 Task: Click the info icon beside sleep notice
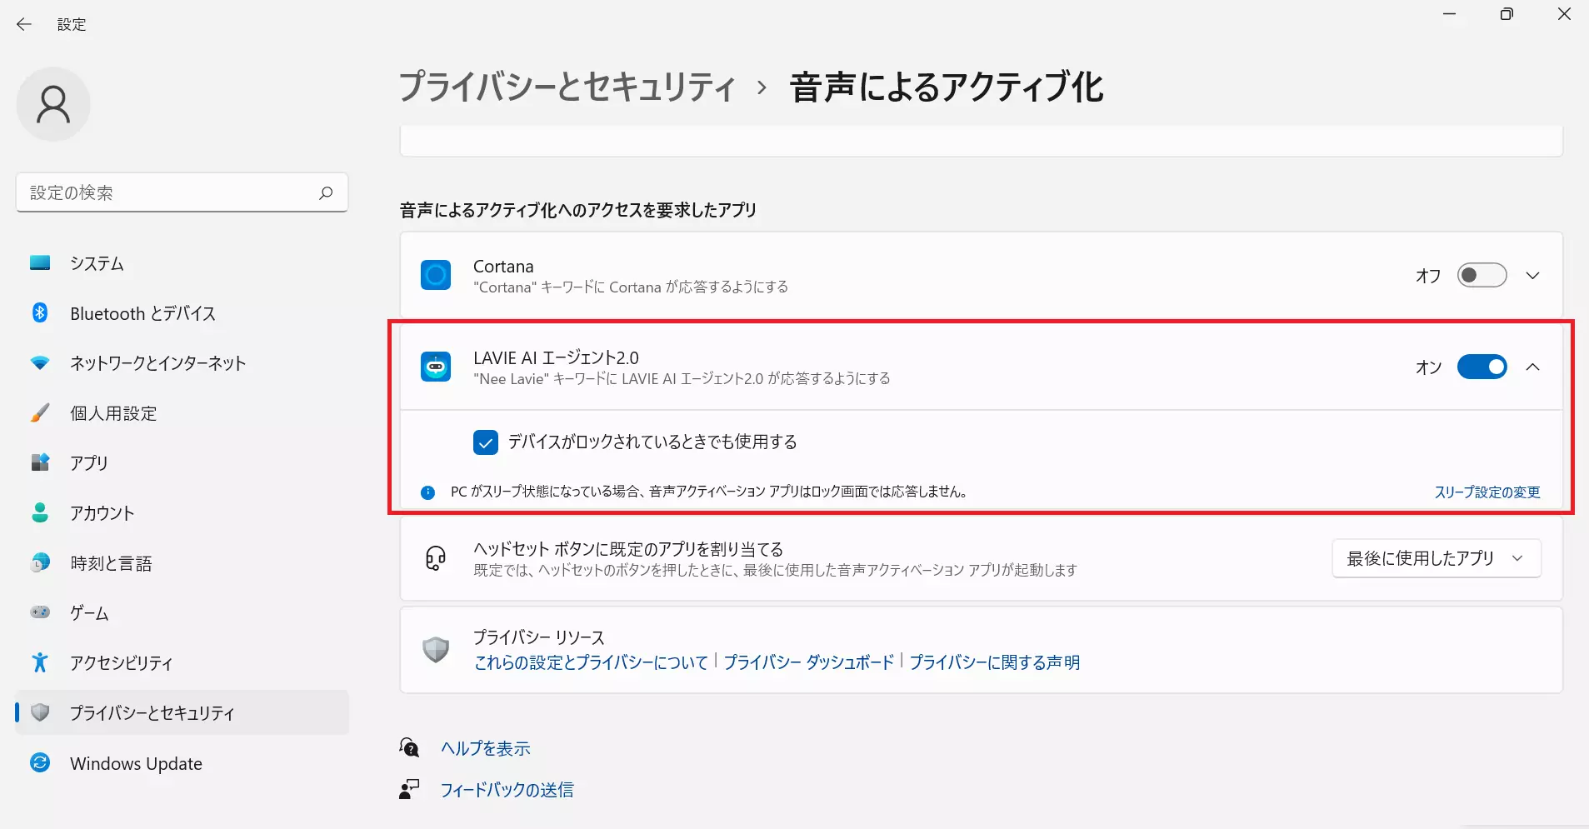coord(428,492)
